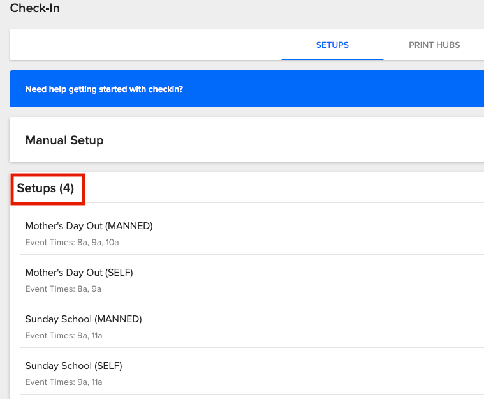This screenshot has width=484, height=399.
Task: Select the Sunday School (SELF) setup
Action: click(x=73, y=366)
